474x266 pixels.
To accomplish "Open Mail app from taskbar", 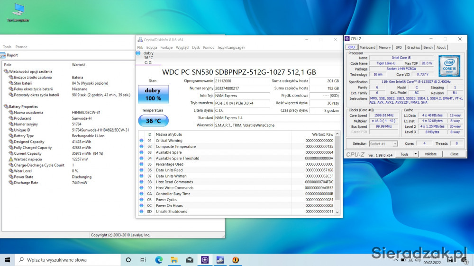I will (x=190, y=260).
